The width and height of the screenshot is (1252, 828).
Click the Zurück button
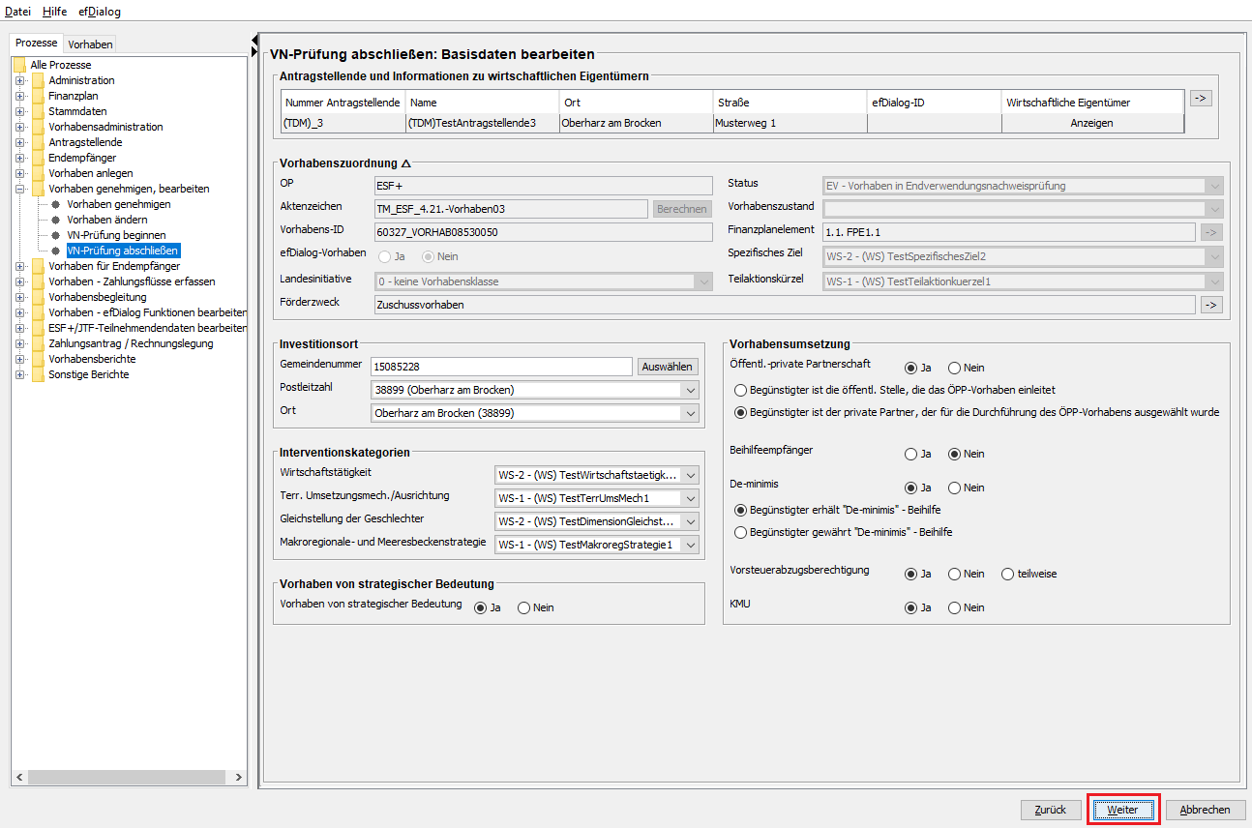[1051, 810]
